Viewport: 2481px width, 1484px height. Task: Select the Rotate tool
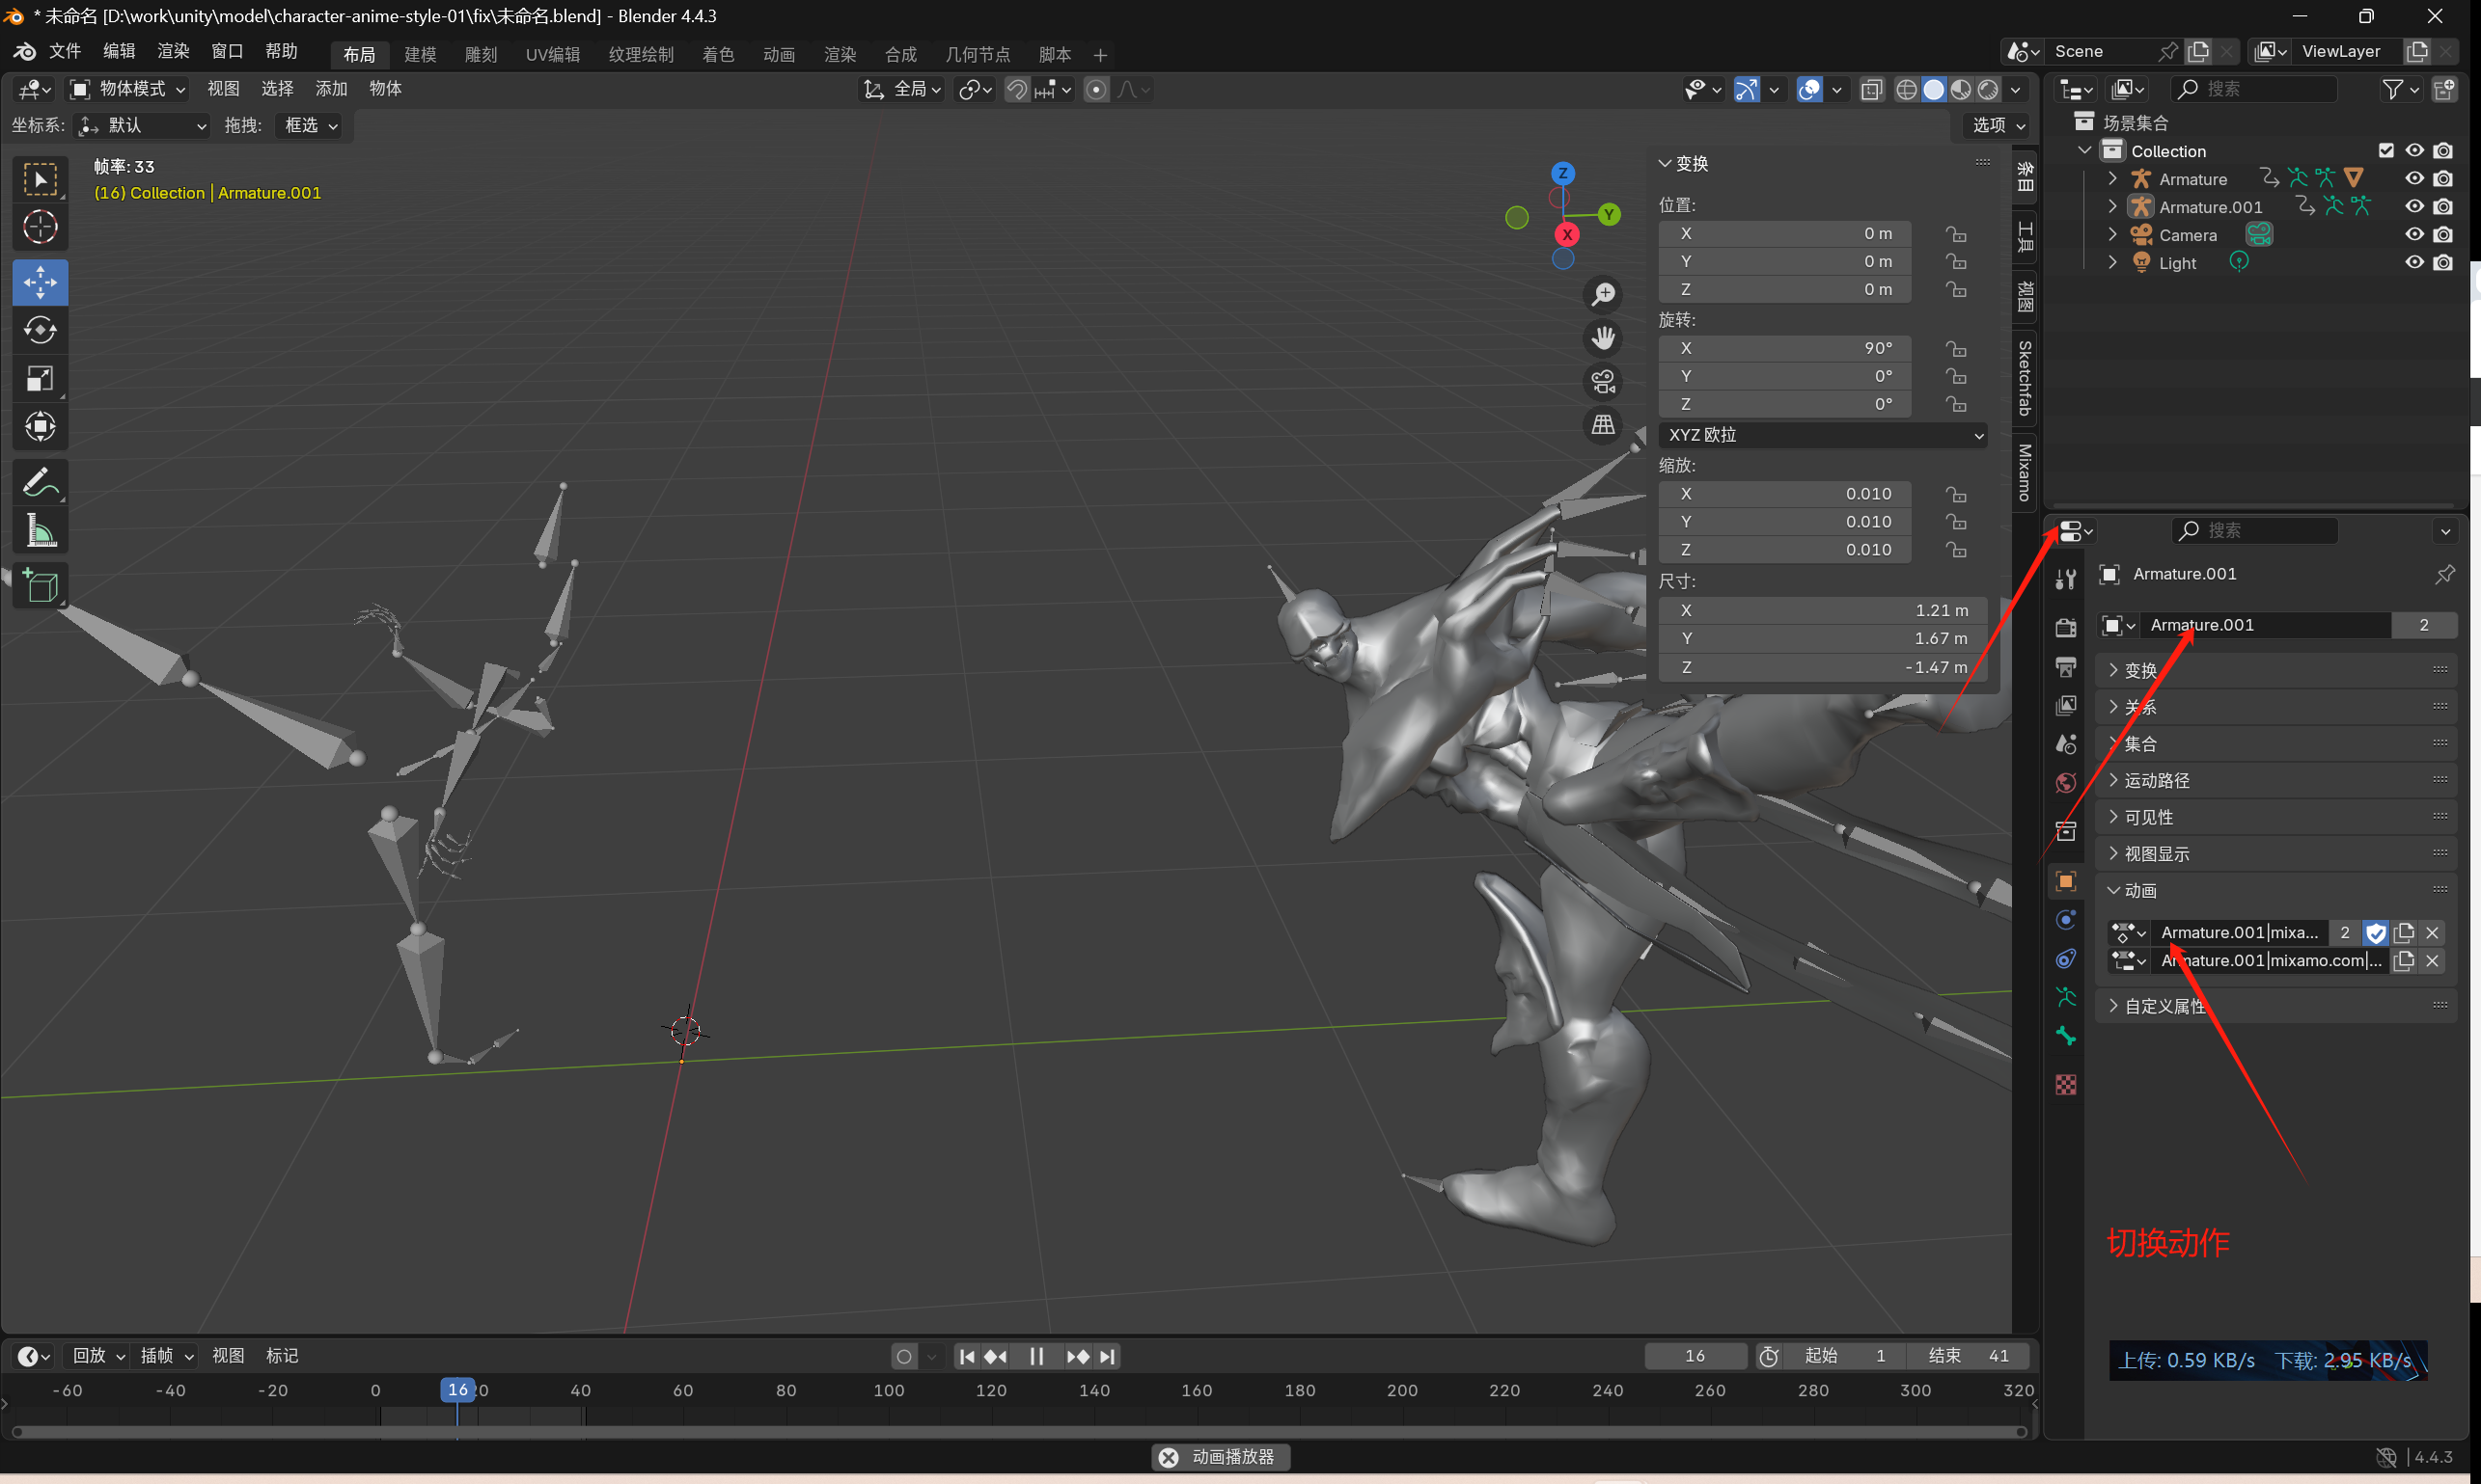(40, 330)
